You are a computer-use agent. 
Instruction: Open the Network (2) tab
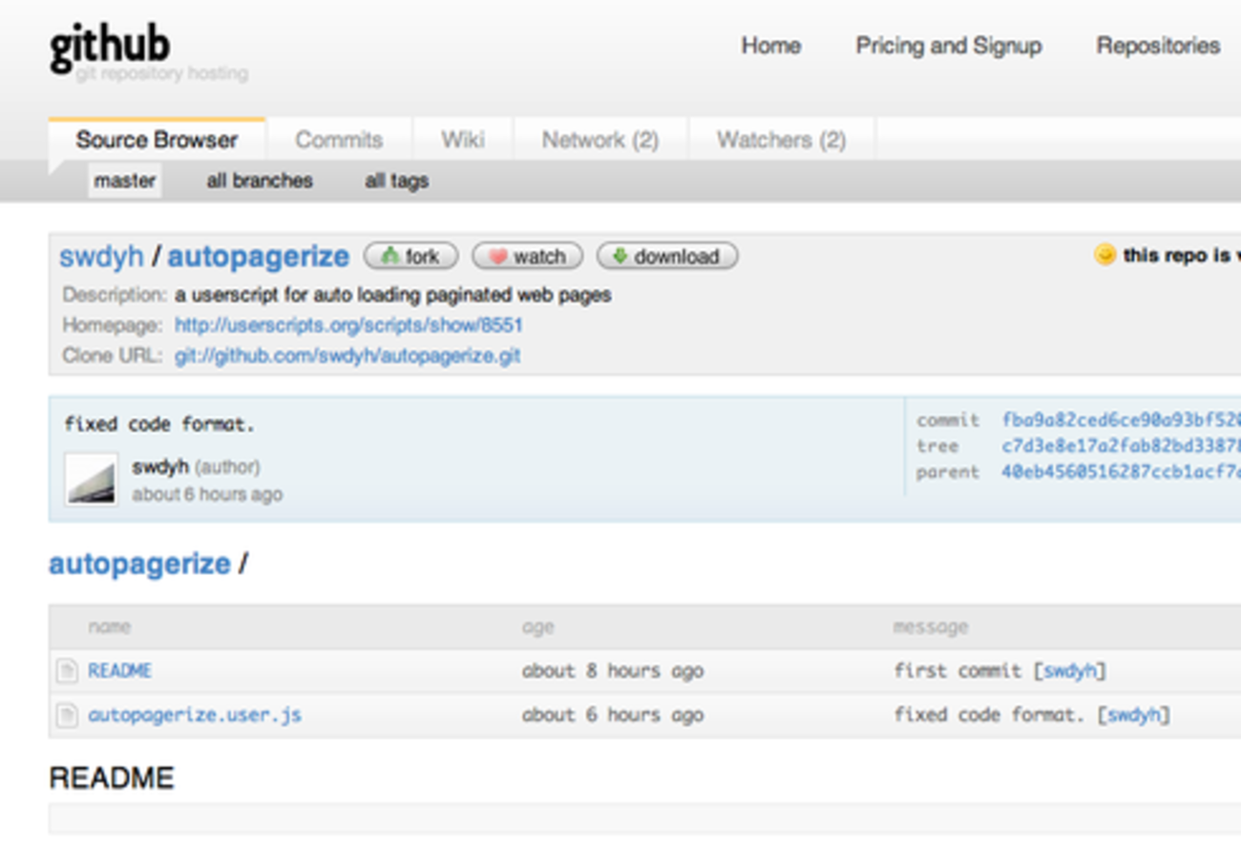[600, 140]
